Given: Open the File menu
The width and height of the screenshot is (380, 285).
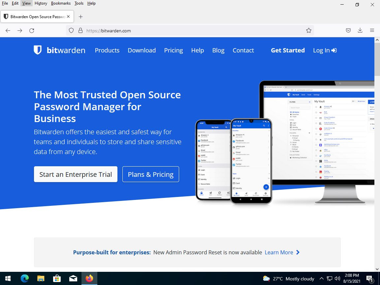Looking at the screenshot, I should tap(5, 3).
